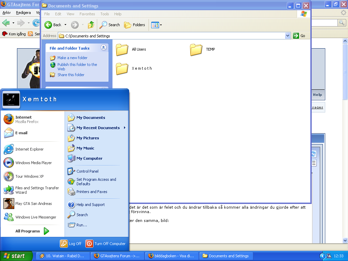Open the File menu in Explorer
This screenshot has height=261, width=348.
[47, 14]
